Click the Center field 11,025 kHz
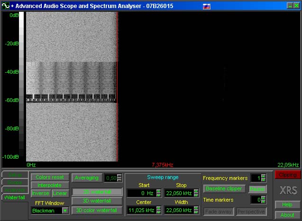Screen dimensions: 302x221 [x=142, y=210]
